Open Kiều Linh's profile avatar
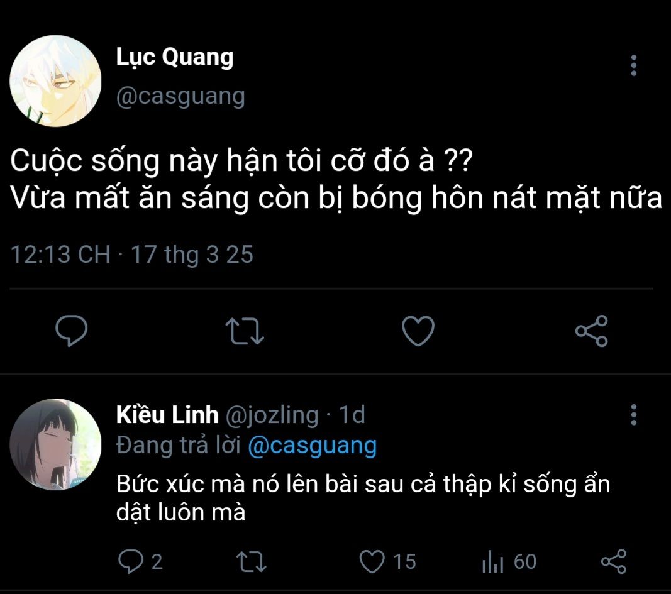The image size is (671, 594). [55, 444]
